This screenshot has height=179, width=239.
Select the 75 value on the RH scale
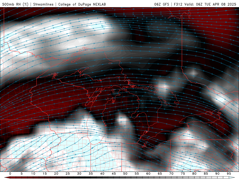(x=183, y=174)
